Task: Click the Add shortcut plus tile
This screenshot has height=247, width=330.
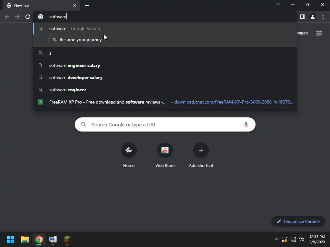Action: (201, 155)
